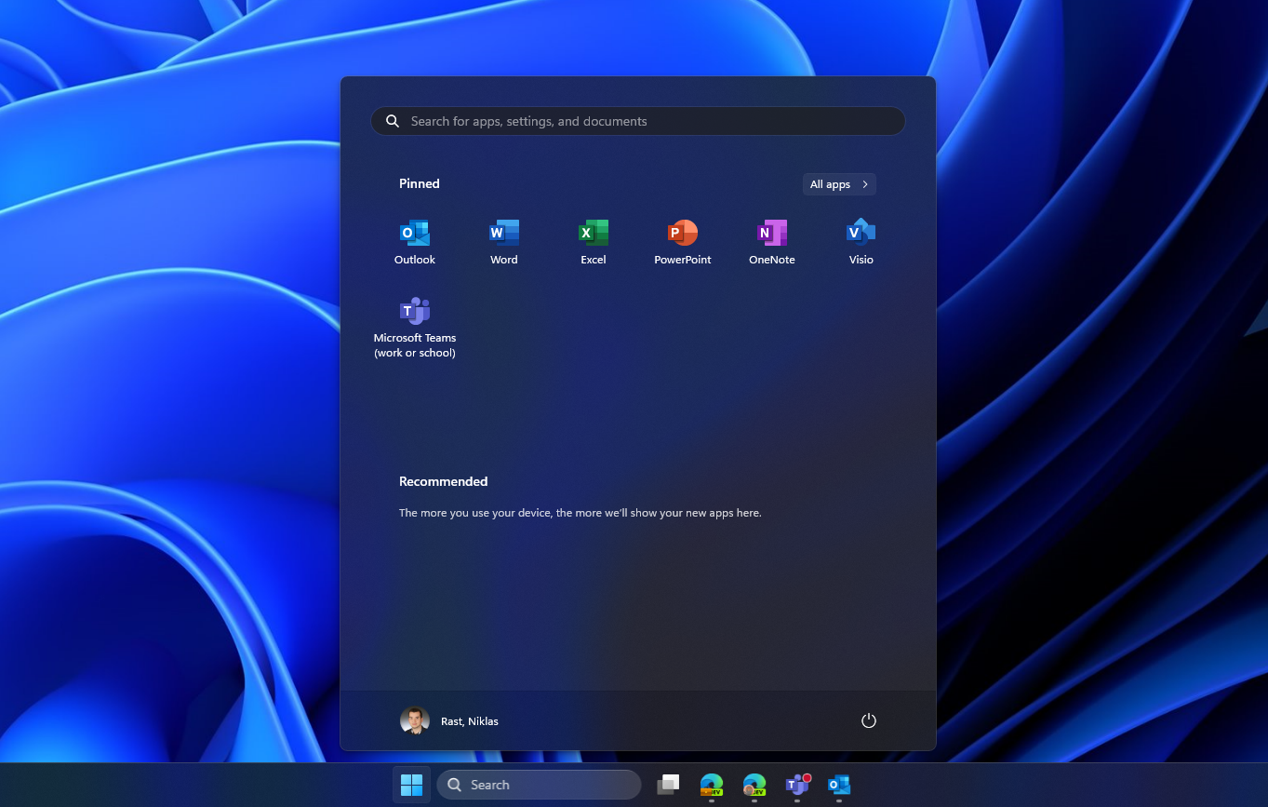This screenshot has height=807, width=1268.
Task: Focus the Start menu apps search field
Action: [x=637, y=121]
